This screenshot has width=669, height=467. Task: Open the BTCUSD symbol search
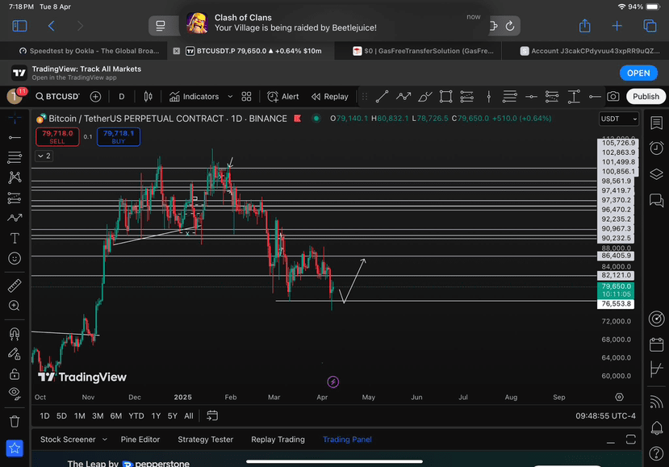click(x=57, y=97)
